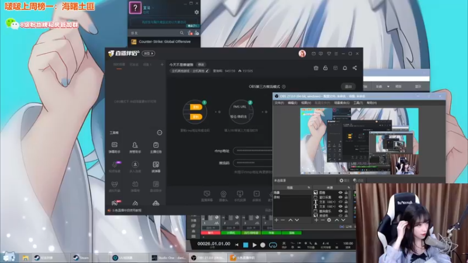
Task: Click the notification bell in 直播伴侣
Action: pyautogui.click(x=345, y=68)
